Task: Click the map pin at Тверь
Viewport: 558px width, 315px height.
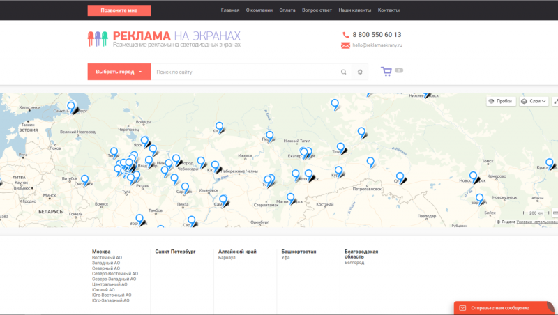Action: pyautogui.click(x=114, y=153)
